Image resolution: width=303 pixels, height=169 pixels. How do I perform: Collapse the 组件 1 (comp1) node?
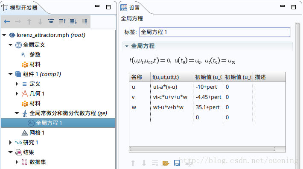[x=10, y=74]
